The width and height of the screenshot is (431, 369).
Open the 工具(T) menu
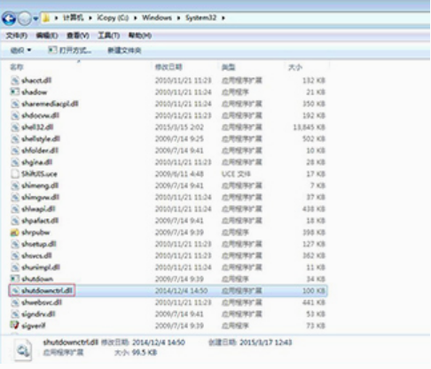pyautogui.click(x=109, y=35)
